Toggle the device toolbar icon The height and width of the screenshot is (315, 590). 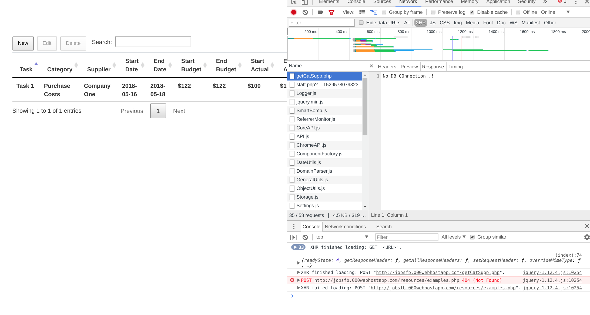pos(305,2)
